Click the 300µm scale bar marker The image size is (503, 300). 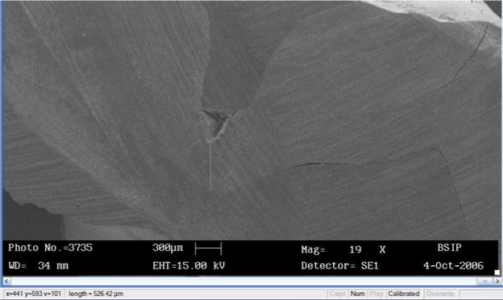coord(208,248)
